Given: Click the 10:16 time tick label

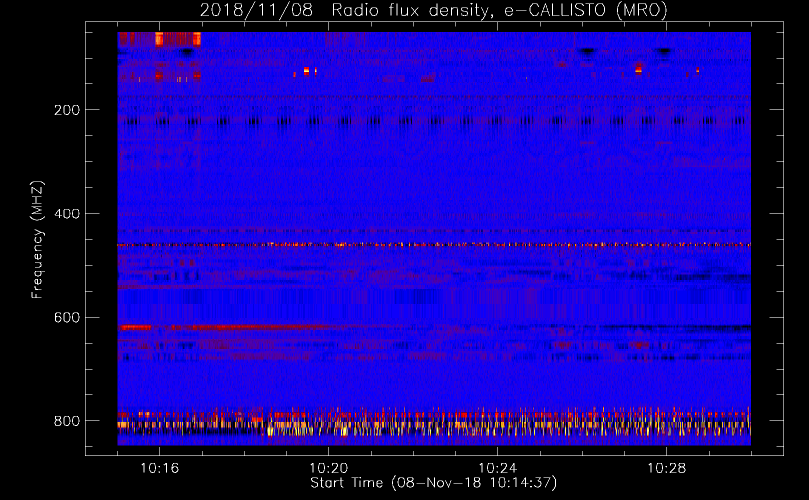Looking at the screenshot, I should point(159,468).
